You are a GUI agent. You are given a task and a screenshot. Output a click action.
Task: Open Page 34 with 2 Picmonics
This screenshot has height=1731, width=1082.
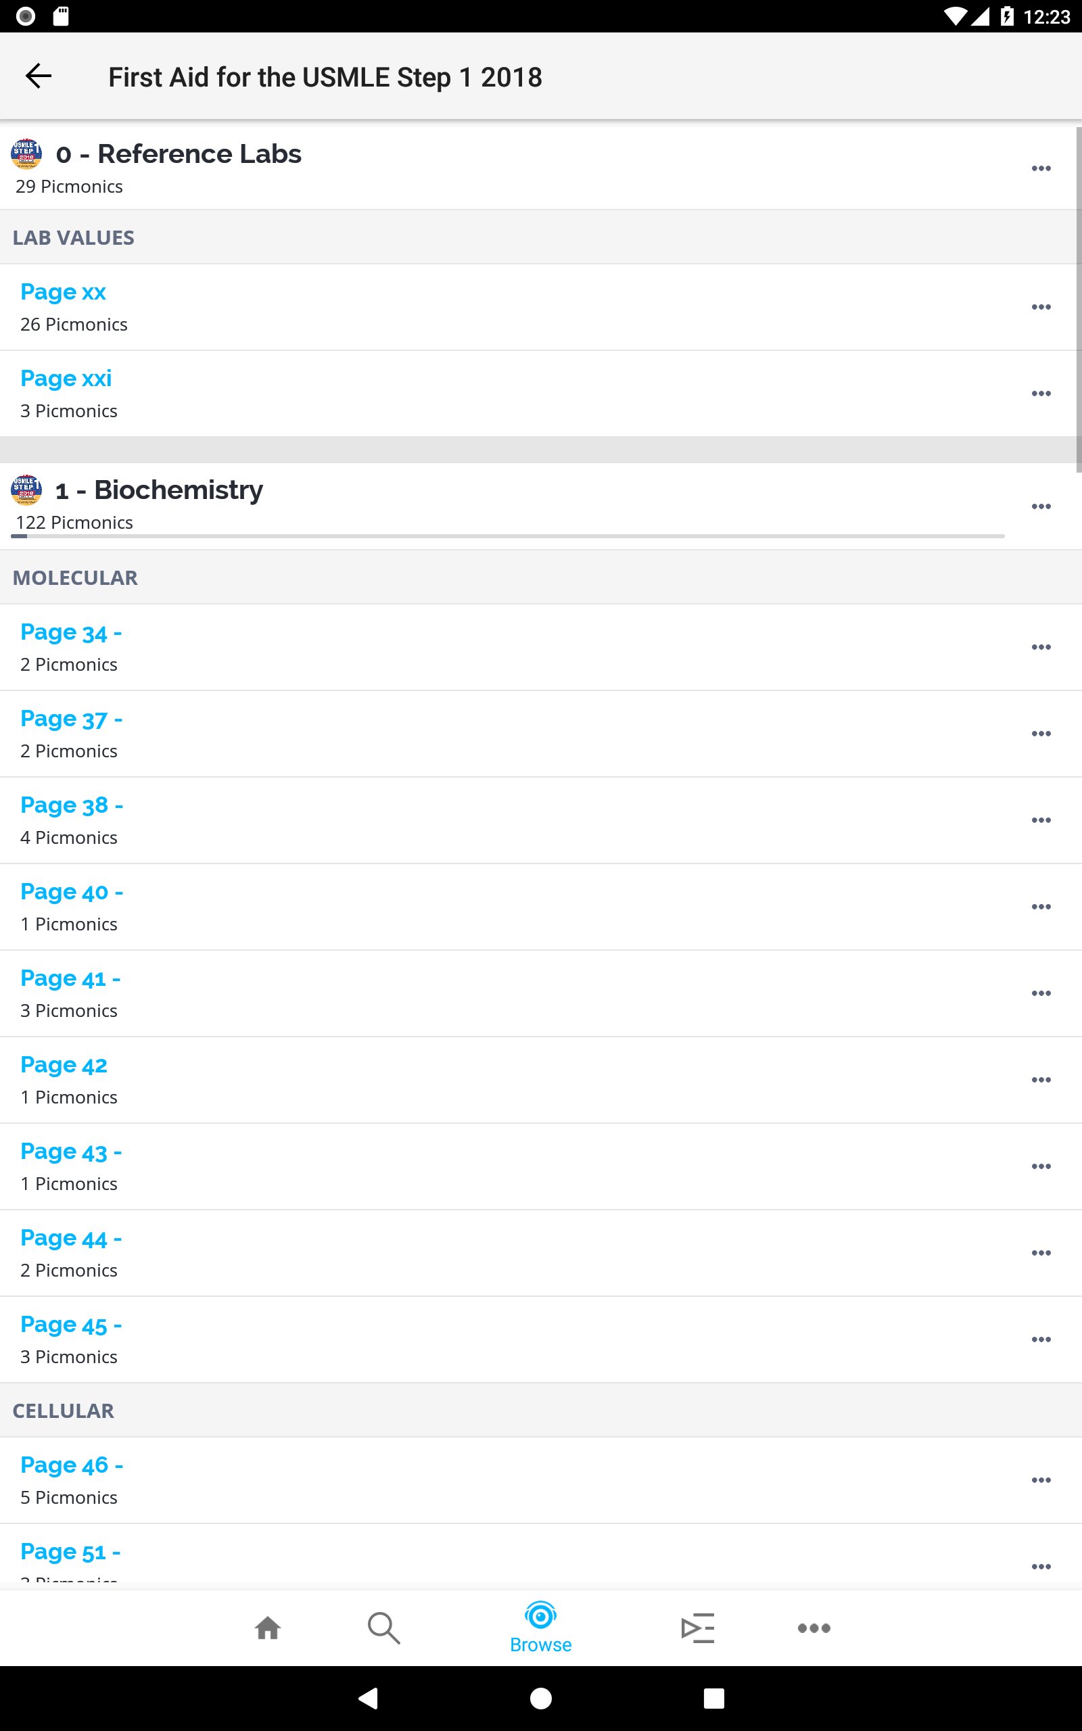(x=71, y=633)
